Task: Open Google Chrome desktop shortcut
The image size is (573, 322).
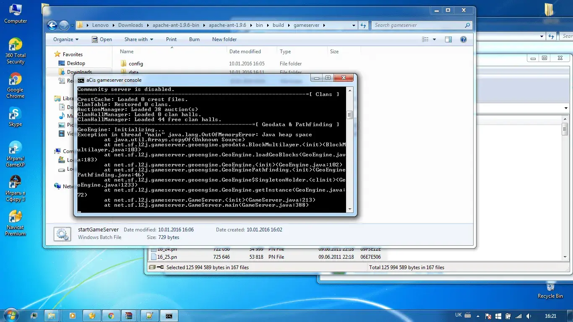Action: coord(16,85)
